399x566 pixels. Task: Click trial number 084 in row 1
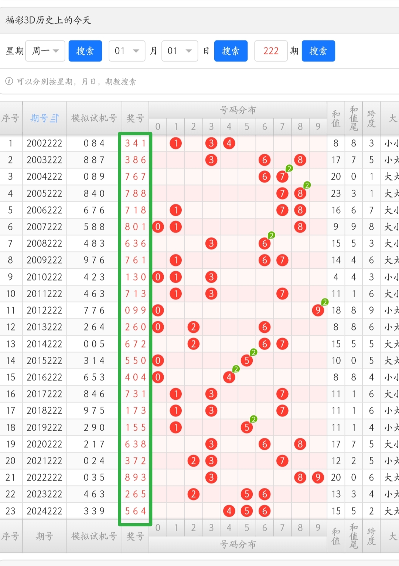[94, 143]
